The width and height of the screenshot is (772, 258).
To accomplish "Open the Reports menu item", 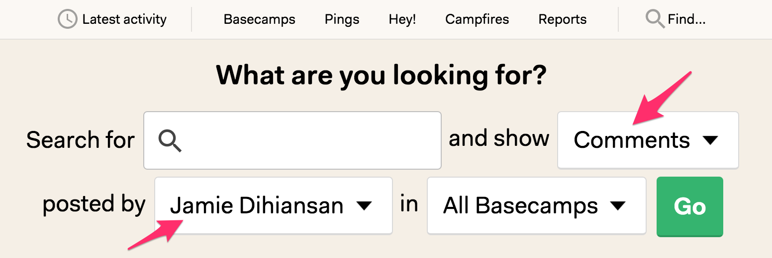I will [x=562, y=19].
